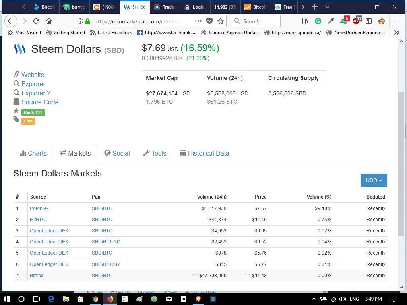The image size is (407, 305).
Task: Open the volume control in system tray
Action: point(342,299)
